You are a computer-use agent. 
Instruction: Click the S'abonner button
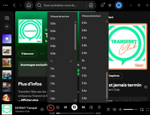tap(28, 54)
